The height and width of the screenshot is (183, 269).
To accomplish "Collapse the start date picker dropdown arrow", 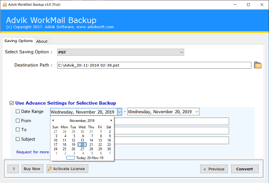I will [119, 112].
